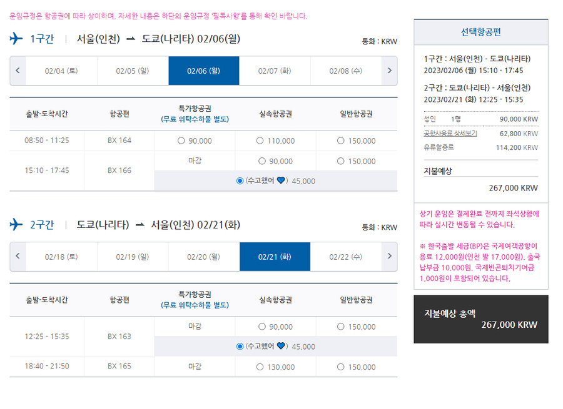
Task: Select the 02/18 (토) return date tab
Action: (x=61, y=255)
